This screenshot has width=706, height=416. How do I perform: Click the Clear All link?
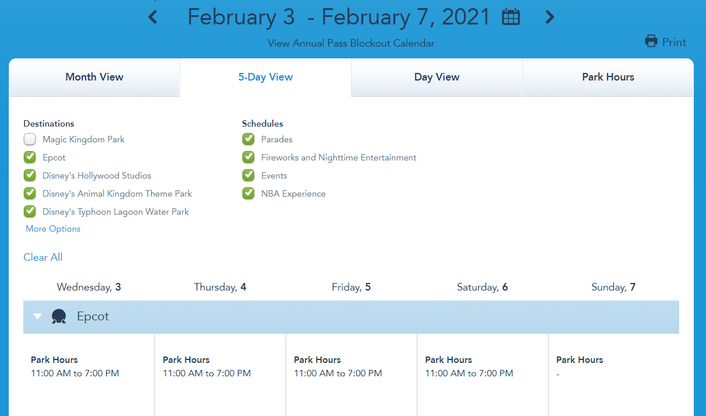tap(43, 257)
